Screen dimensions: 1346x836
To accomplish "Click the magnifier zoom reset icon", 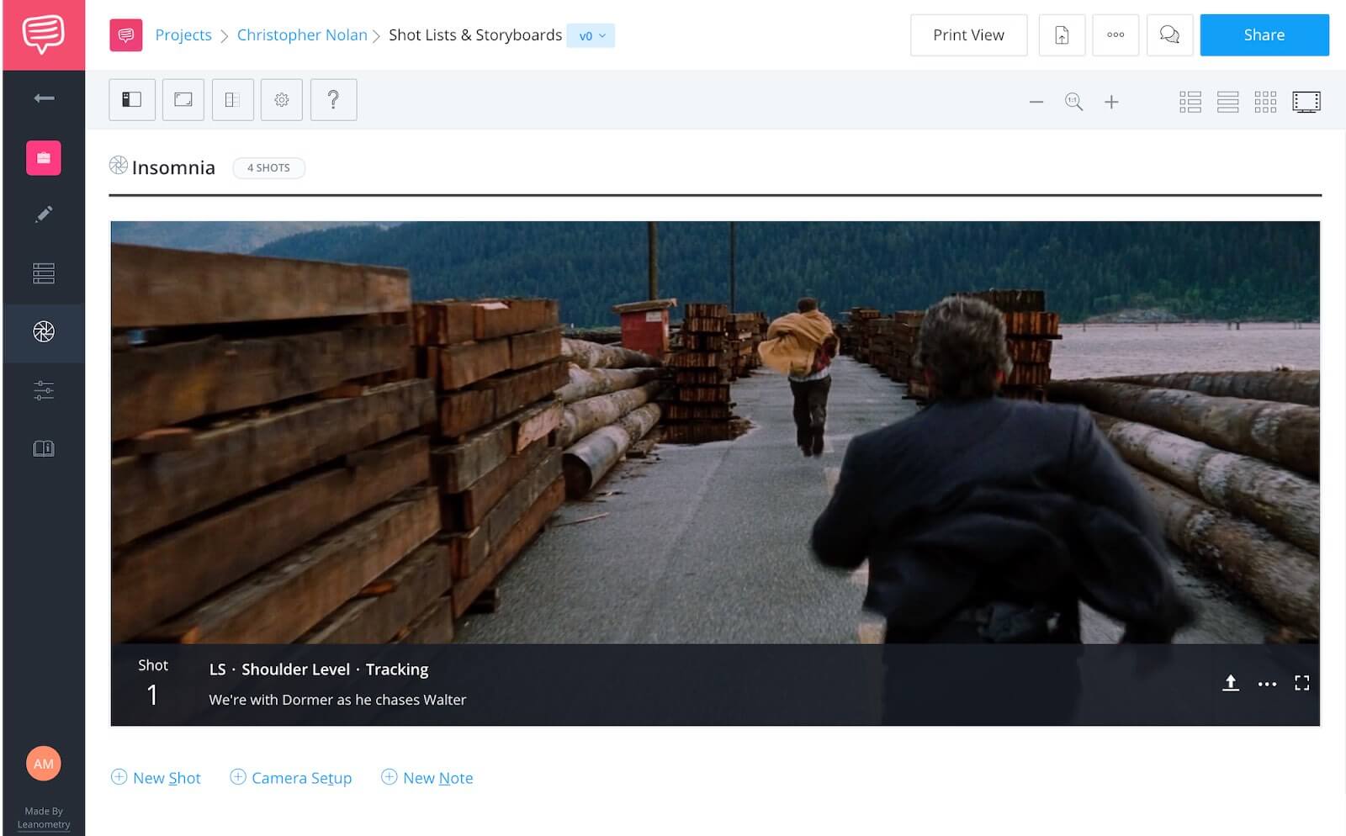I will click(1074, 102).
